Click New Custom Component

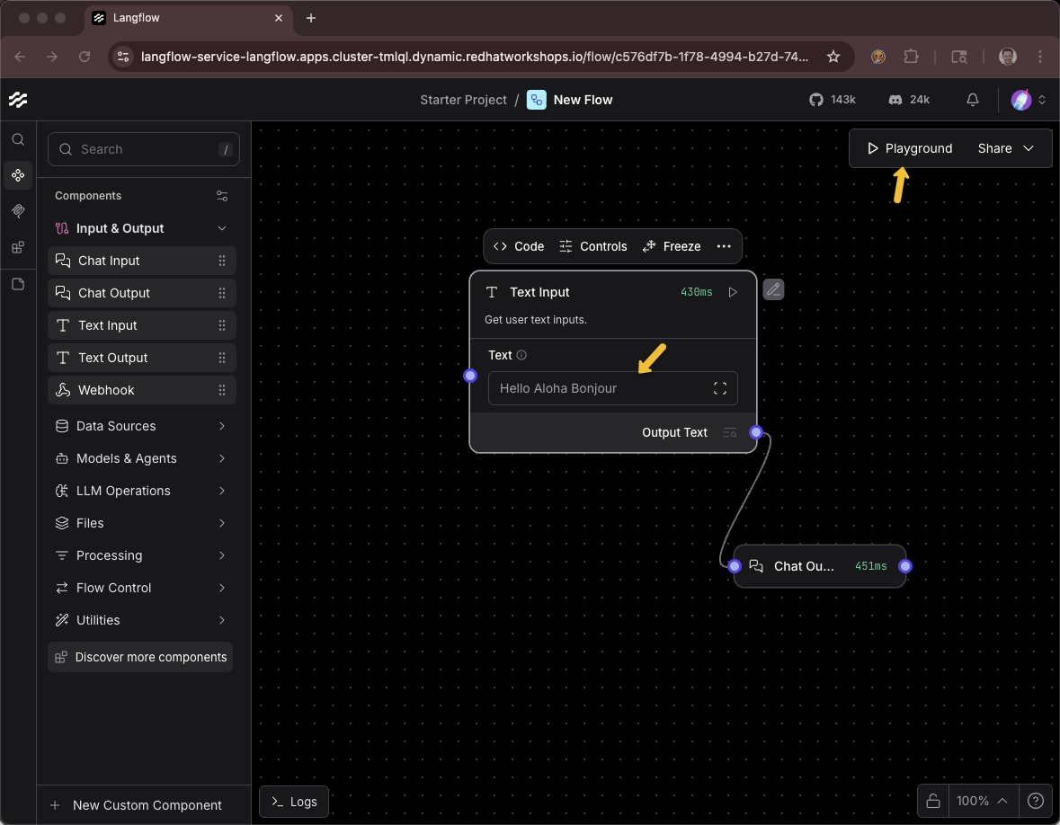(139, 805)
